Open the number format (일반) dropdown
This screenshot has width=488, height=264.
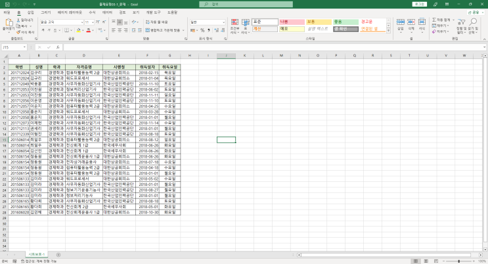tap(223, 22)
